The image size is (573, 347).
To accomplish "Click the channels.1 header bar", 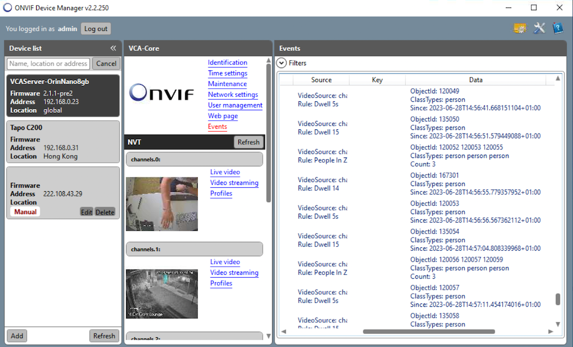I will [x=194, y=249].
